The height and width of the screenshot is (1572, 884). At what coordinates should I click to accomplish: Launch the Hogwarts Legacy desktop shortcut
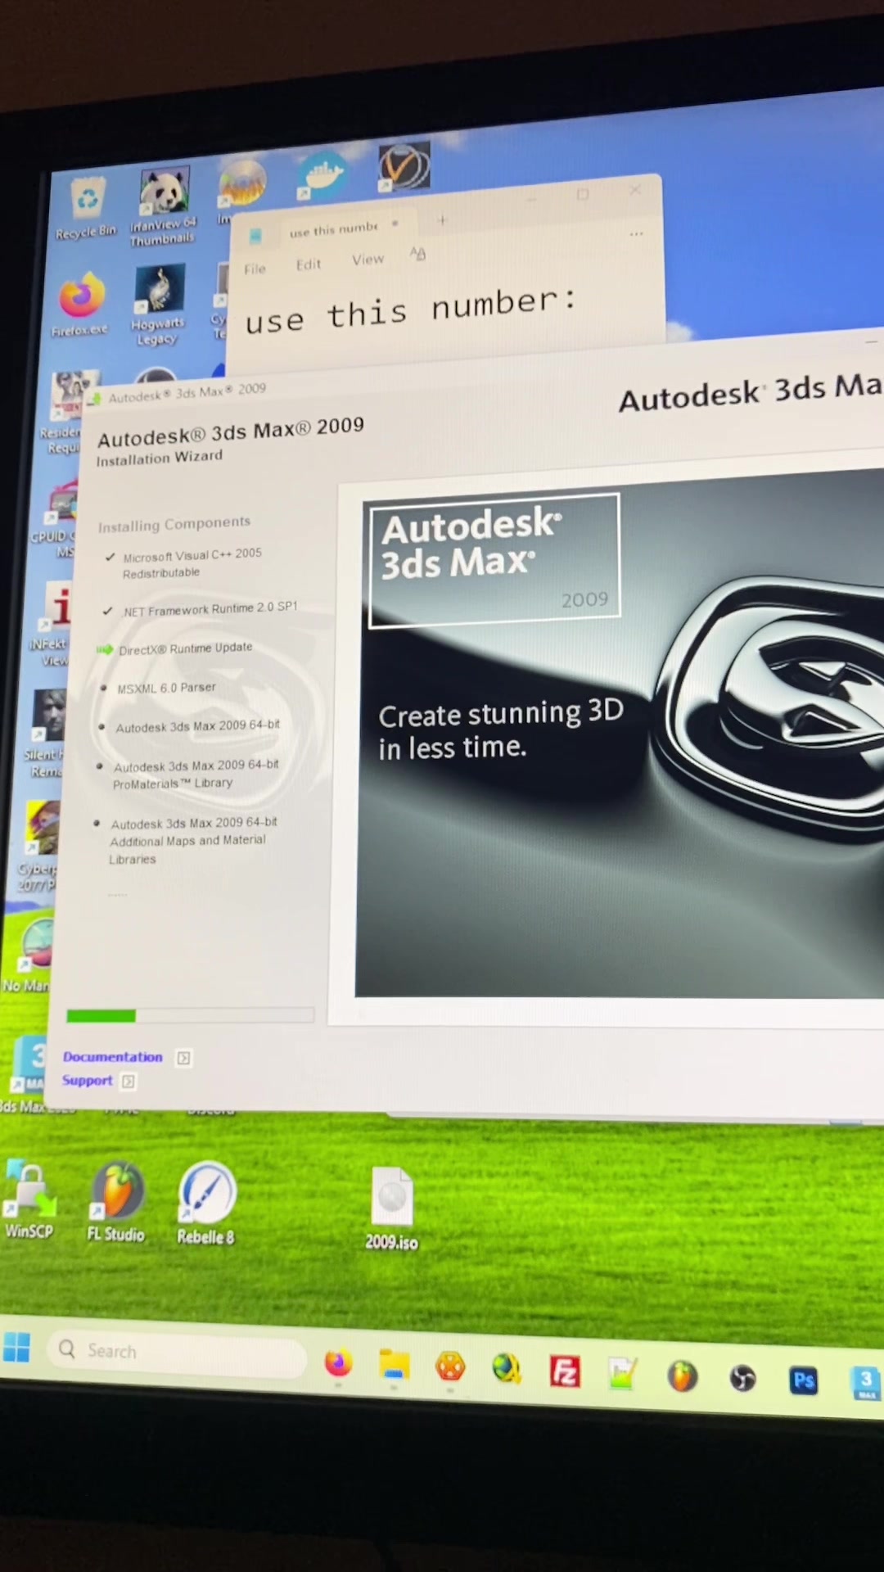[158, 305]
